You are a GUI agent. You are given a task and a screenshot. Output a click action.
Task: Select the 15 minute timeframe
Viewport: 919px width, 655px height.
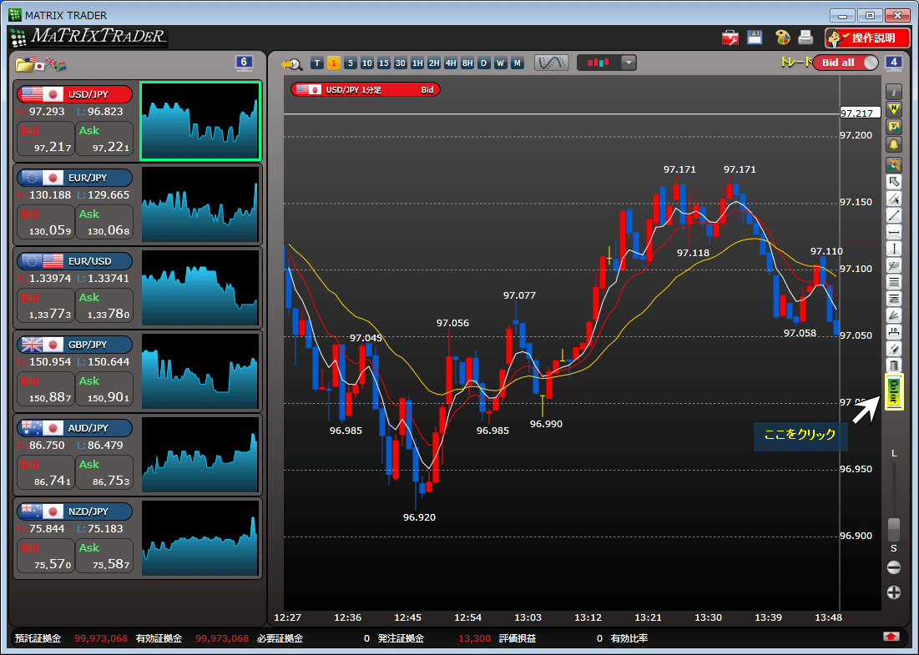click(x=384, y=63)
